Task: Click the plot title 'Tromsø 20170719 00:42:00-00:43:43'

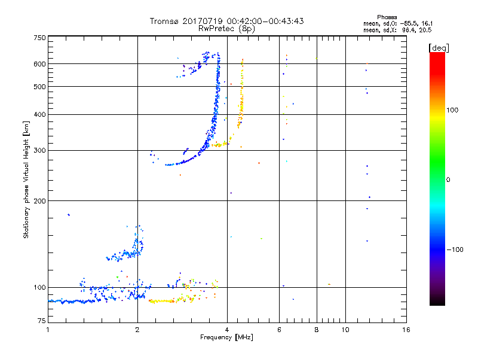Action: coord(226,21)
